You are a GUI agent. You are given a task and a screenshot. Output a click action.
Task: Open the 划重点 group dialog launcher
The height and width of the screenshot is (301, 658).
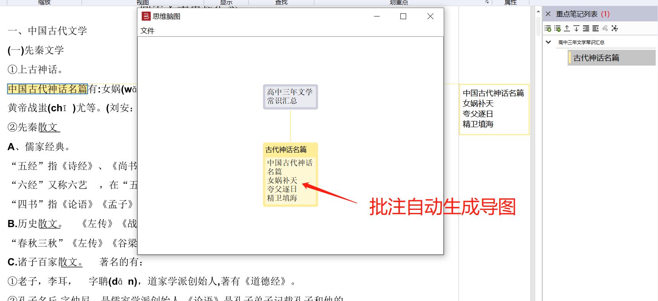[x=487, y=2]
